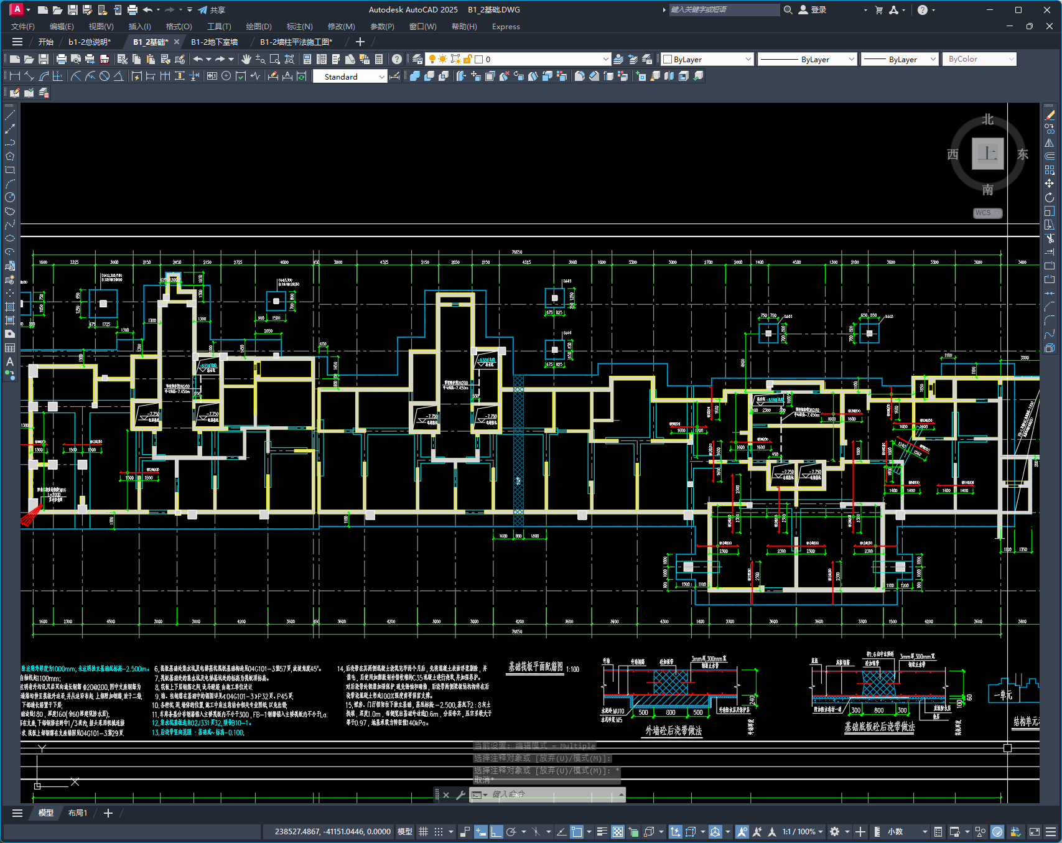Expand the ByLayer color dropdown
The image size is (1062, 843).
tap(748, 59)
